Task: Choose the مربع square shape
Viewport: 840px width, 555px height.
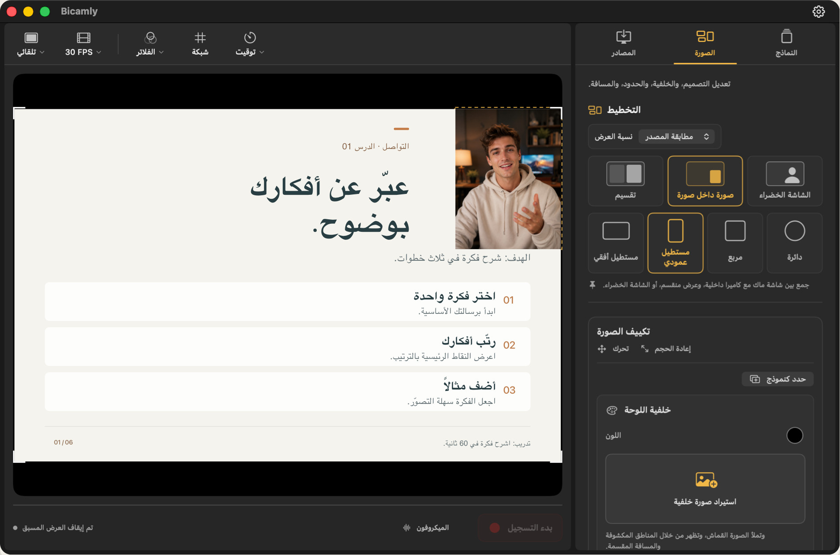Action: pyautogui.click(x=735, y=243)
